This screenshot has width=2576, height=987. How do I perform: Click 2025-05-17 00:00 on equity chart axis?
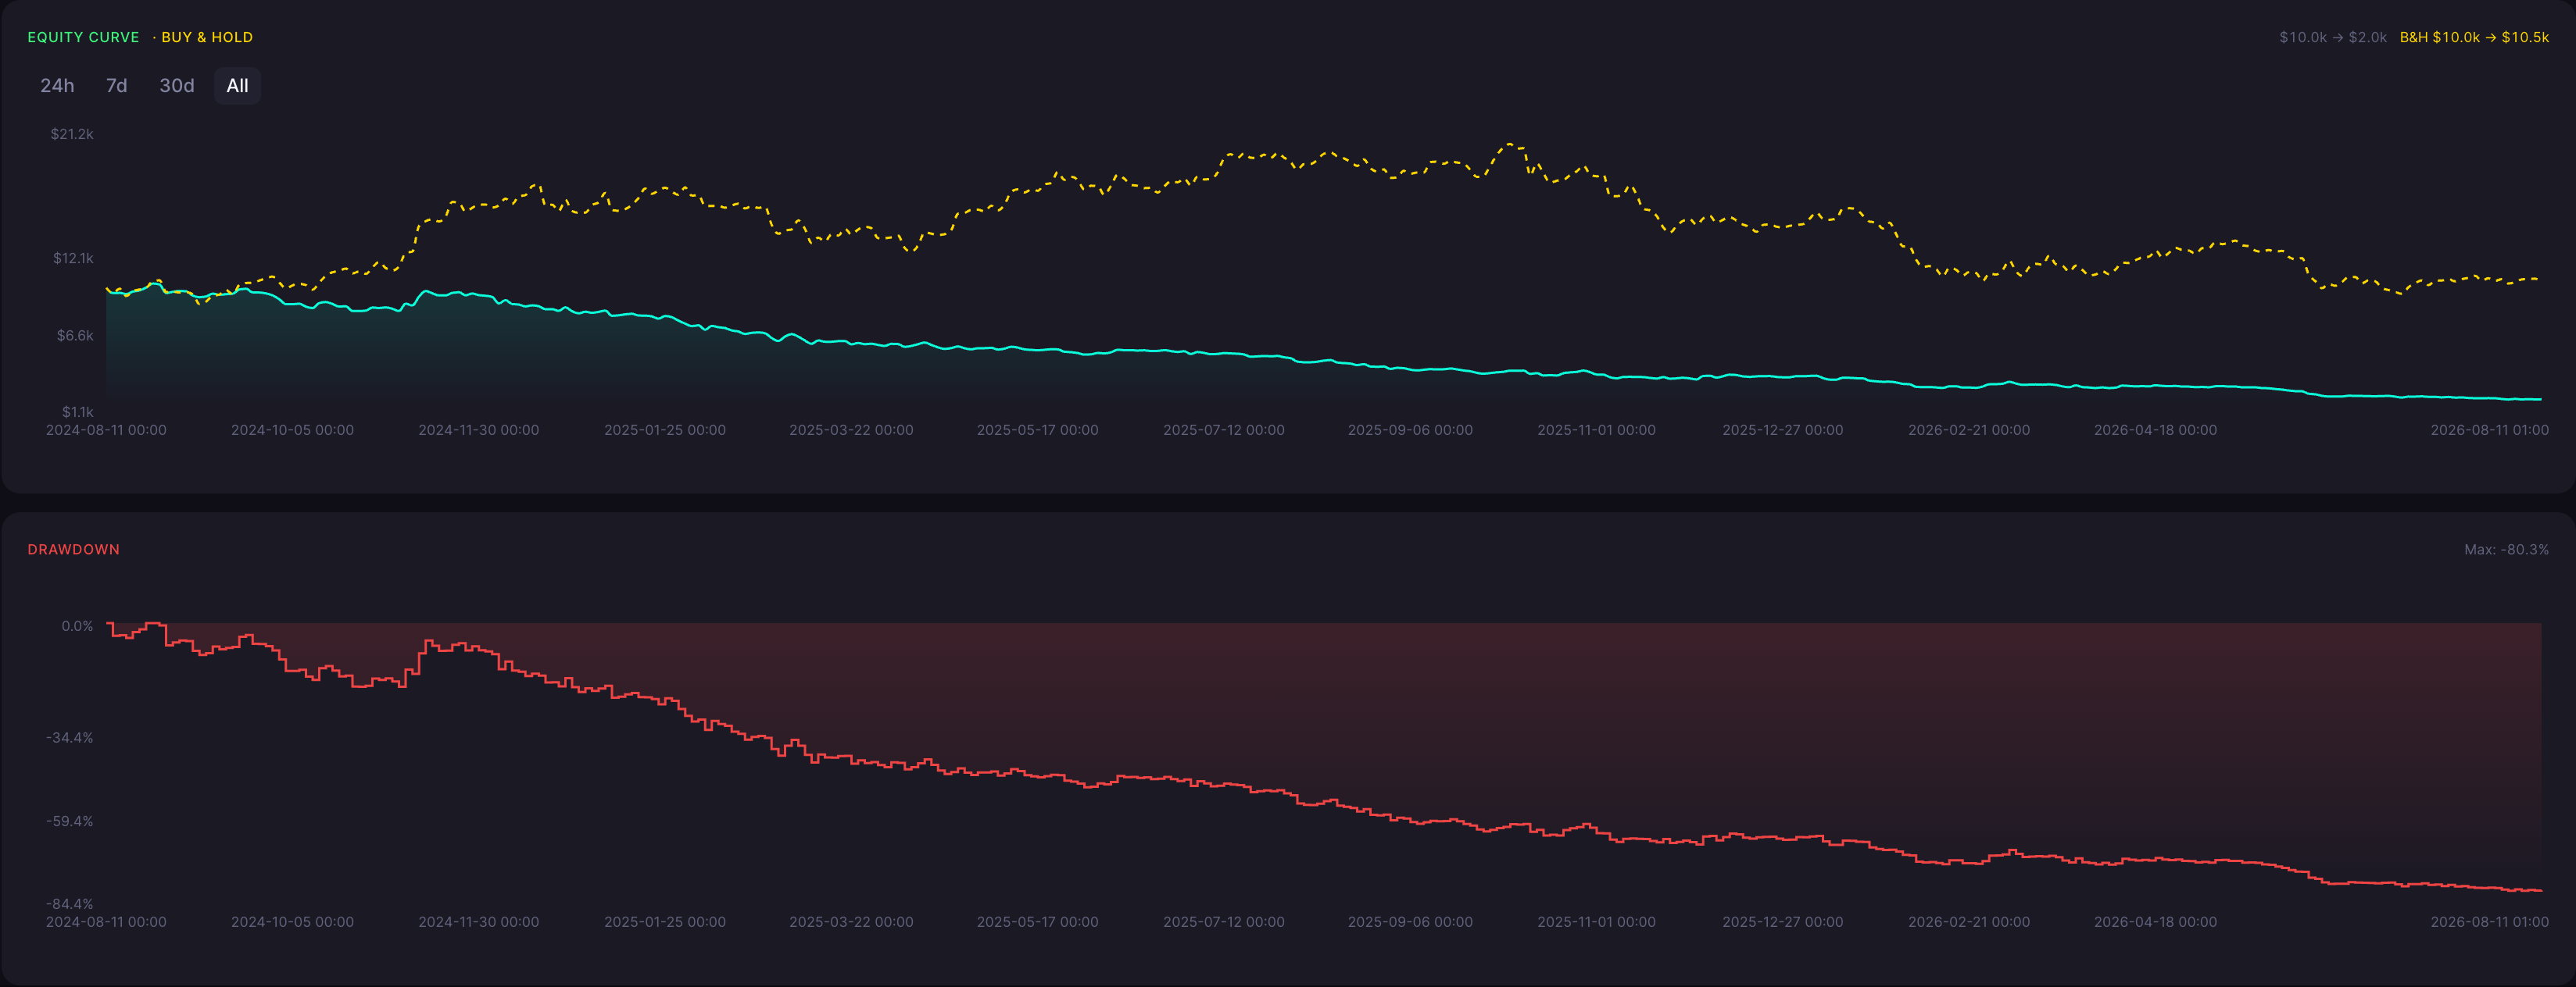(x=1037, y=429)
